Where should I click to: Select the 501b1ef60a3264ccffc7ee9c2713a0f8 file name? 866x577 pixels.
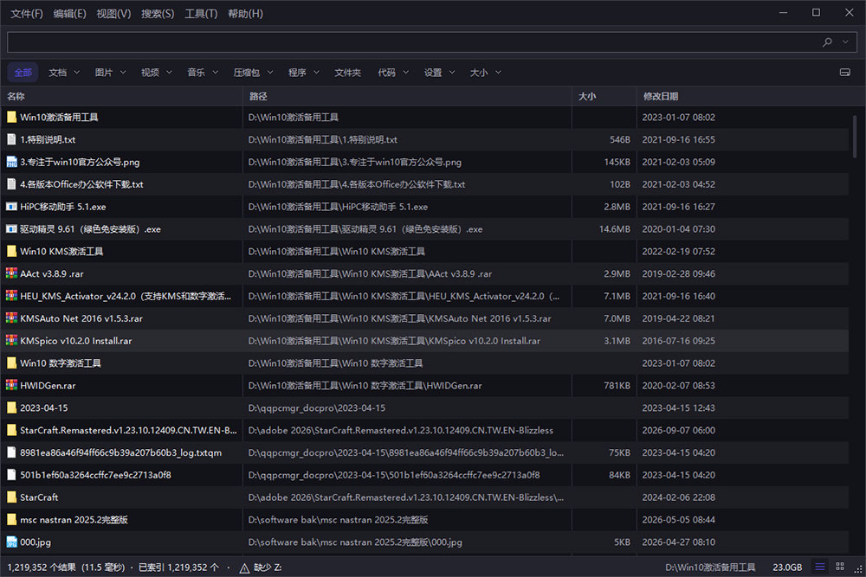coord(95,475)
